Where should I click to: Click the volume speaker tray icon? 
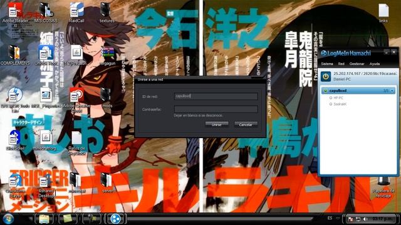click(366, 219)
